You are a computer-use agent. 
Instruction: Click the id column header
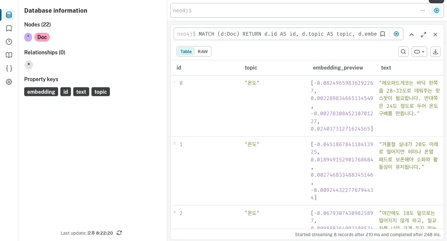click(179, 68)
